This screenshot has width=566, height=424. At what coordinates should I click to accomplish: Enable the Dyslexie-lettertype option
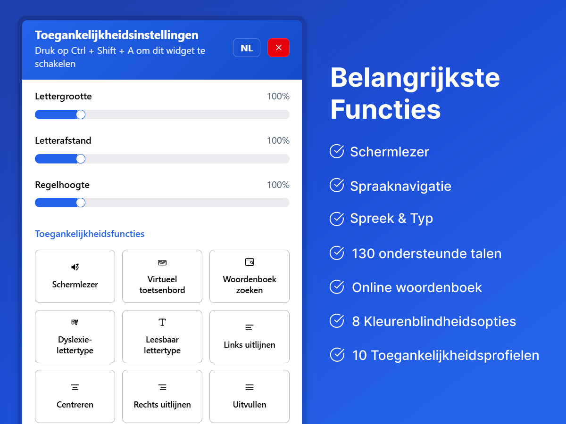click(75, 345)
